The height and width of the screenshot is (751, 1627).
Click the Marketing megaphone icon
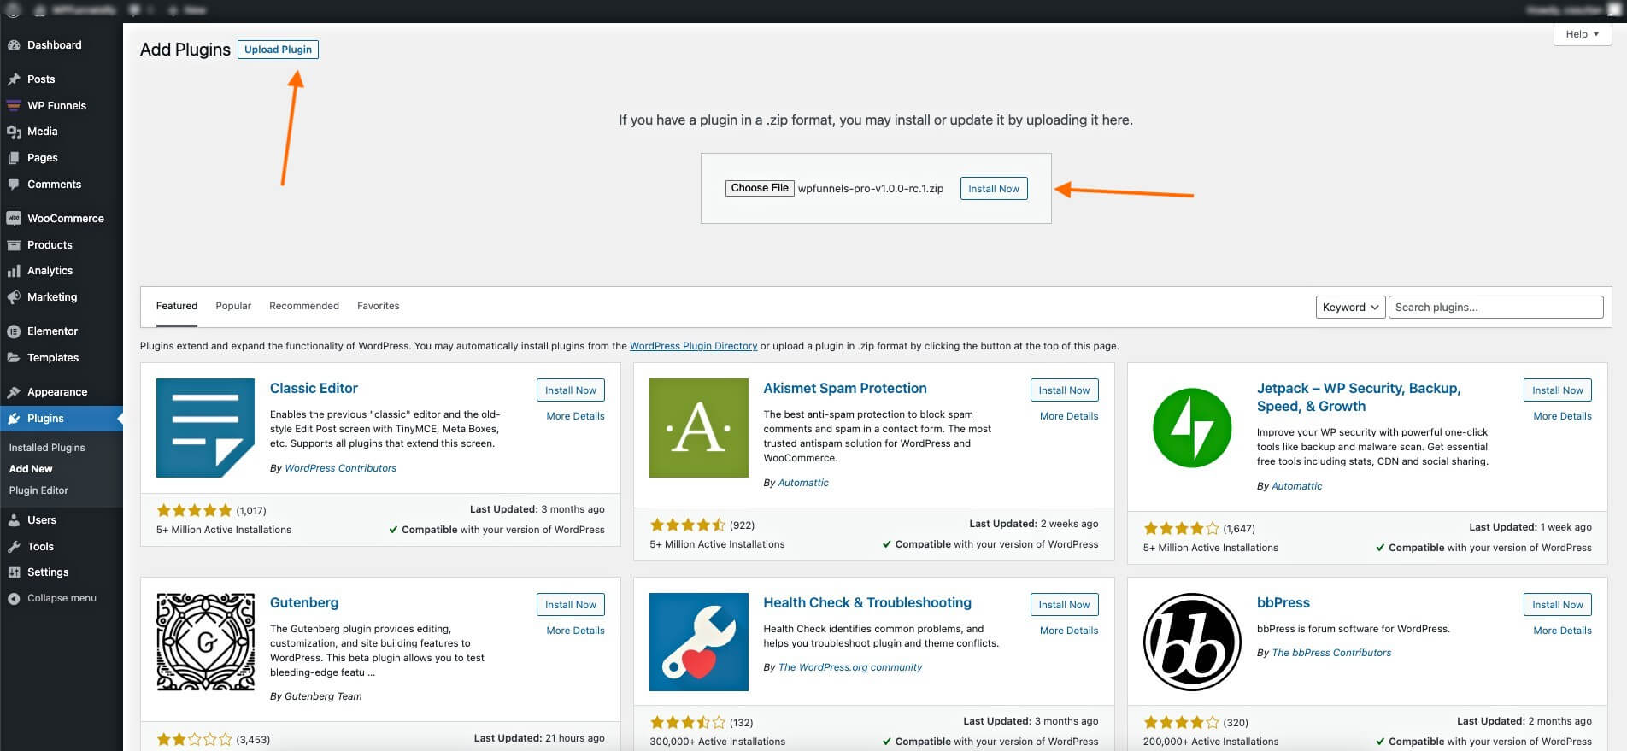point(14,297)
